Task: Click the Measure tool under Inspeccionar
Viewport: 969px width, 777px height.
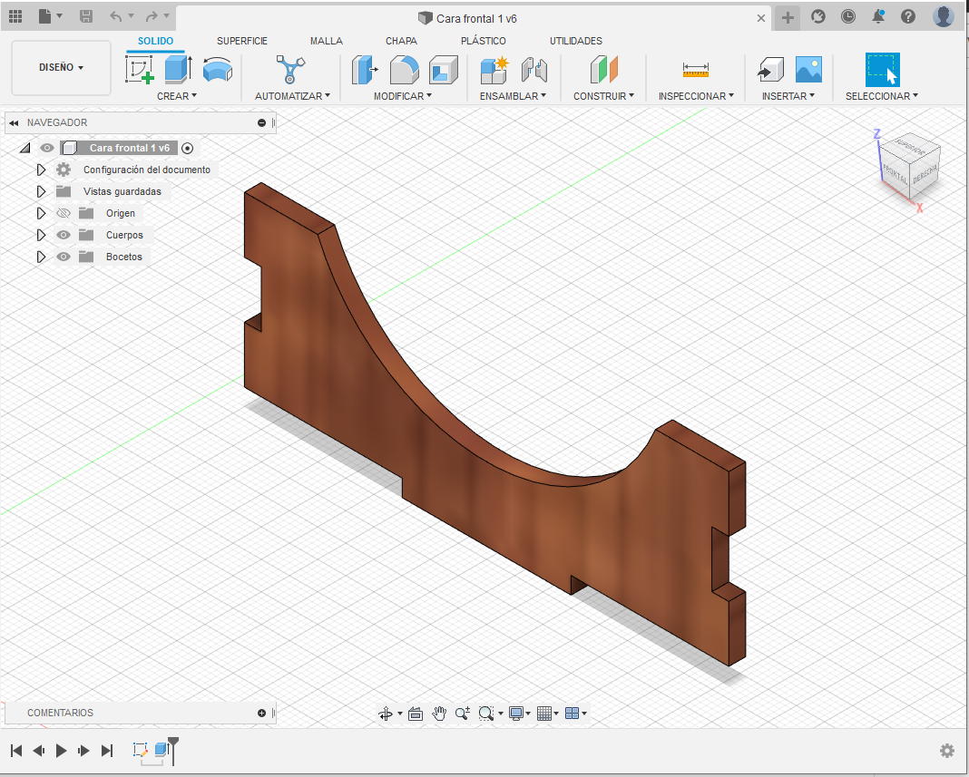Action: (x=696, y=70)
